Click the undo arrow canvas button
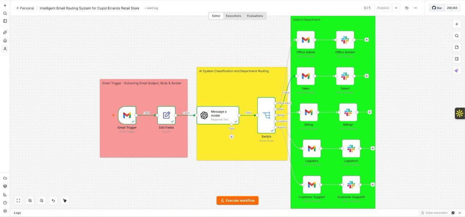The image size is (465, 217). 53,200
